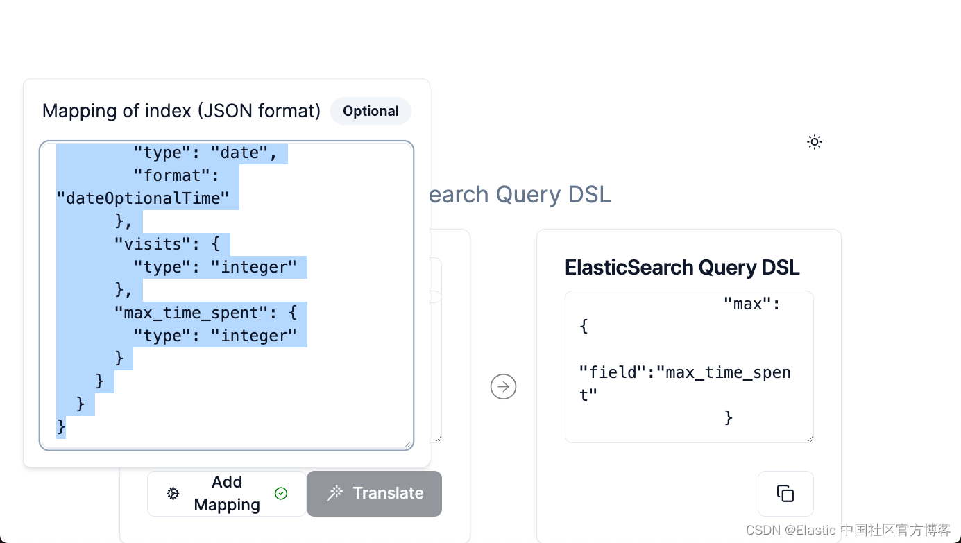
Task: Click the magic wand icon on Translate button
Action: [x=334, y=493]
